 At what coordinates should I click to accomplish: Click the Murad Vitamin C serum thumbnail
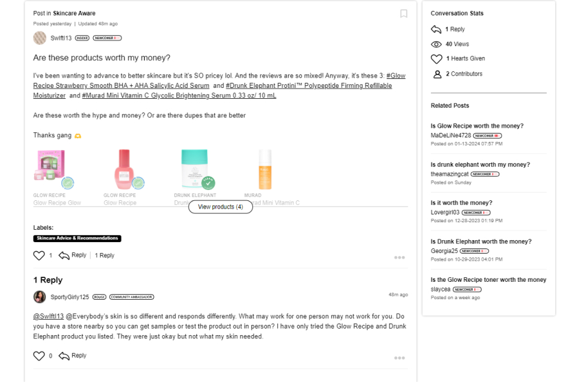pos(264,168)
